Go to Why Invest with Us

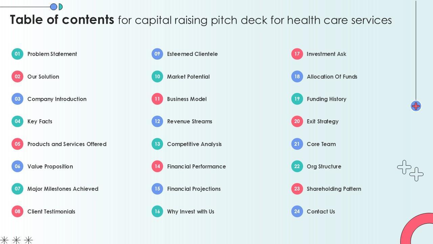190,211
